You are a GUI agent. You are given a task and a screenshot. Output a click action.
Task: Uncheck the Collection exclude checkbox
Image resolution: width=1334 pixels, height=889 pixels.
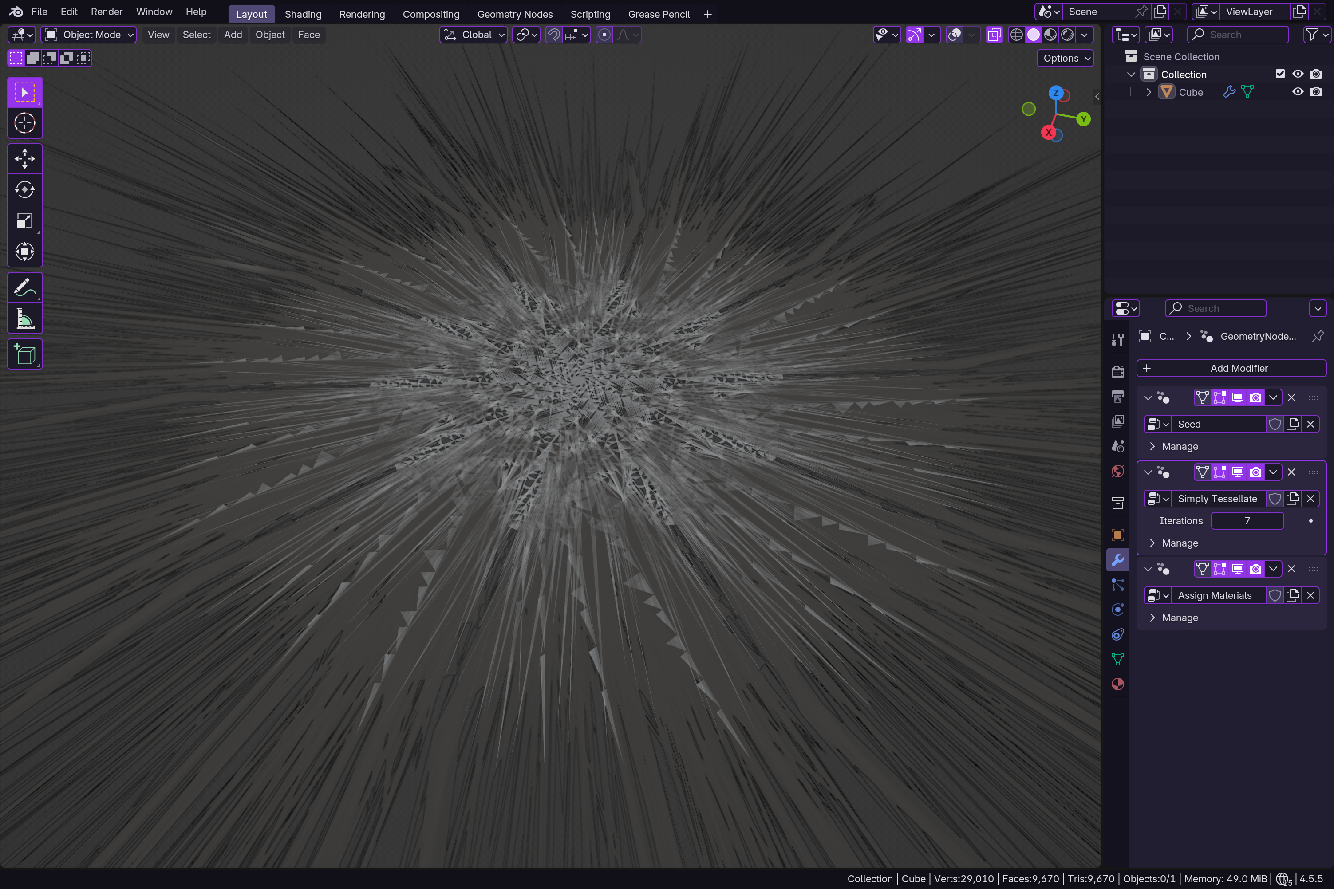coord(1279,74)
